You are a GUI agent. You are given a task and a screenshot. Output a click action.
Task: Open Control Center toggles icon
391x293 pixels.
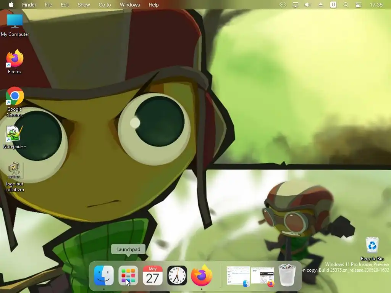click(x=358, y=5)
